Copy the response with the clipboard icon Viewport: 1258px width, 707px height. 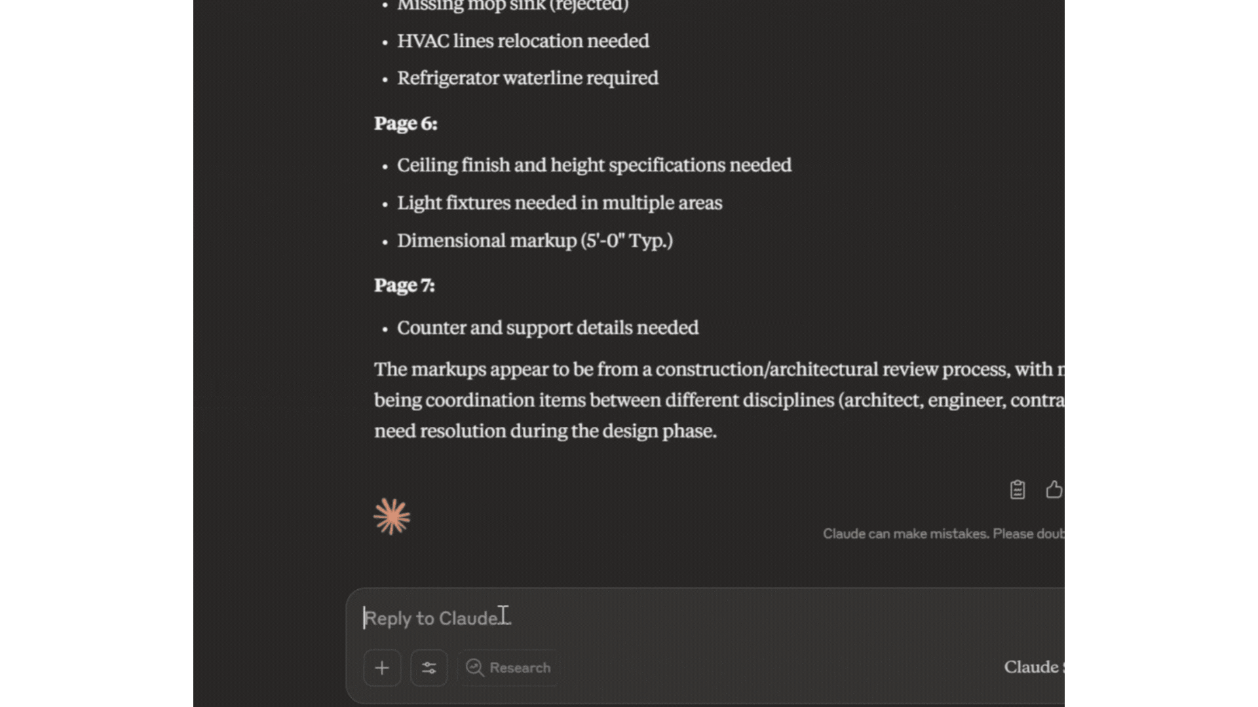point(1017,490)
